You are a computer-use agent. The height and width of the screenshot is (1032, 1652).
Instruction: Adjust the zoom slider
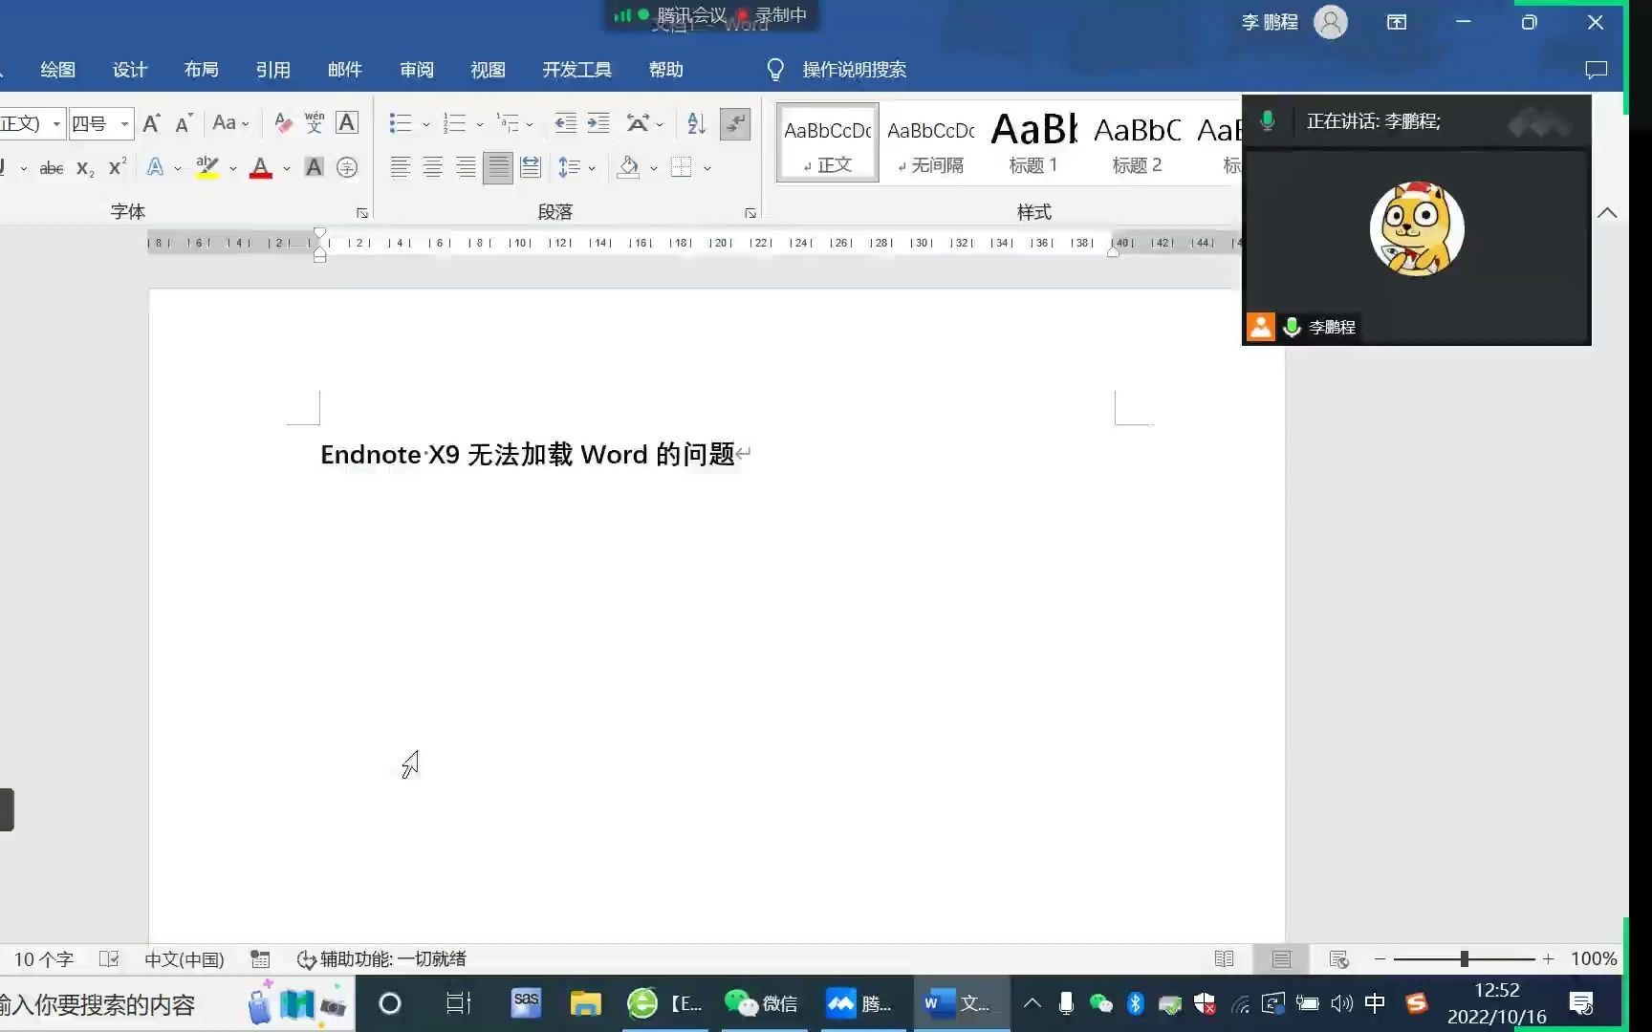point(1464,959)
